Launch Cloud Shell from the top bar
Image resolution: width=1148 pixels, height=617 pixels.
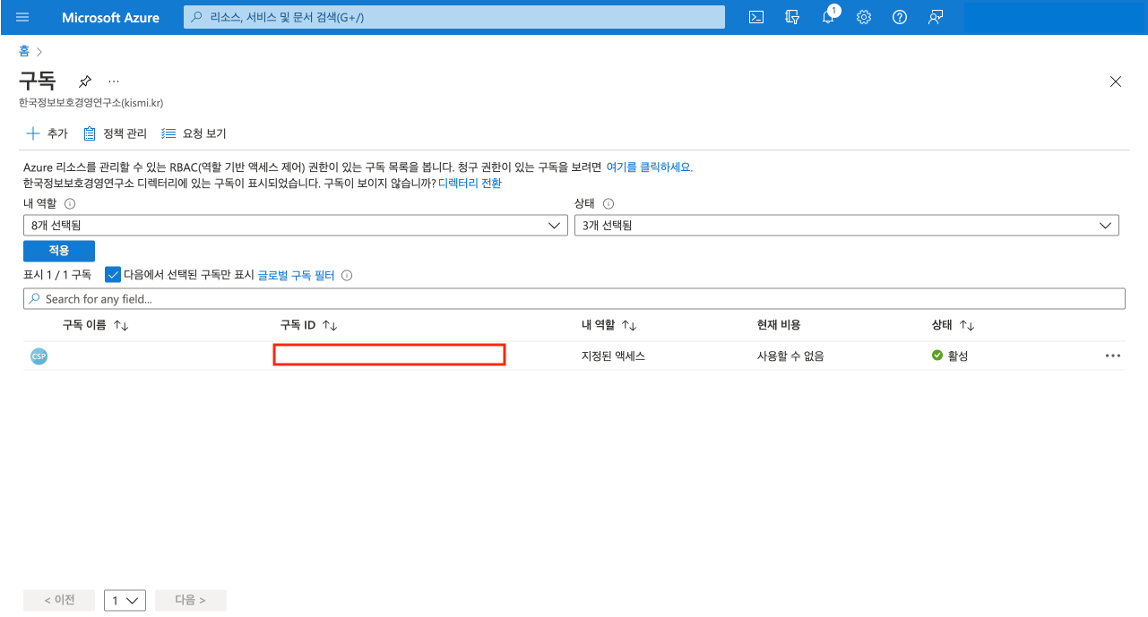click(x=756, y=17)
